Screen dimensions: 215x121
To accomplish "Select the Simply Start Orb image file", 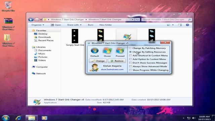I will pyautogui.click(x=75, y=37).
